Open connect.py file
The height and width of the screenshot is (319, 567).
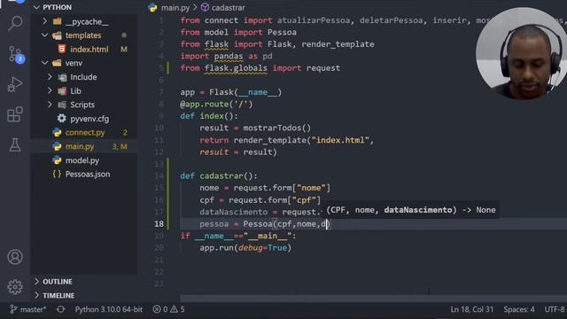(84, 132)
